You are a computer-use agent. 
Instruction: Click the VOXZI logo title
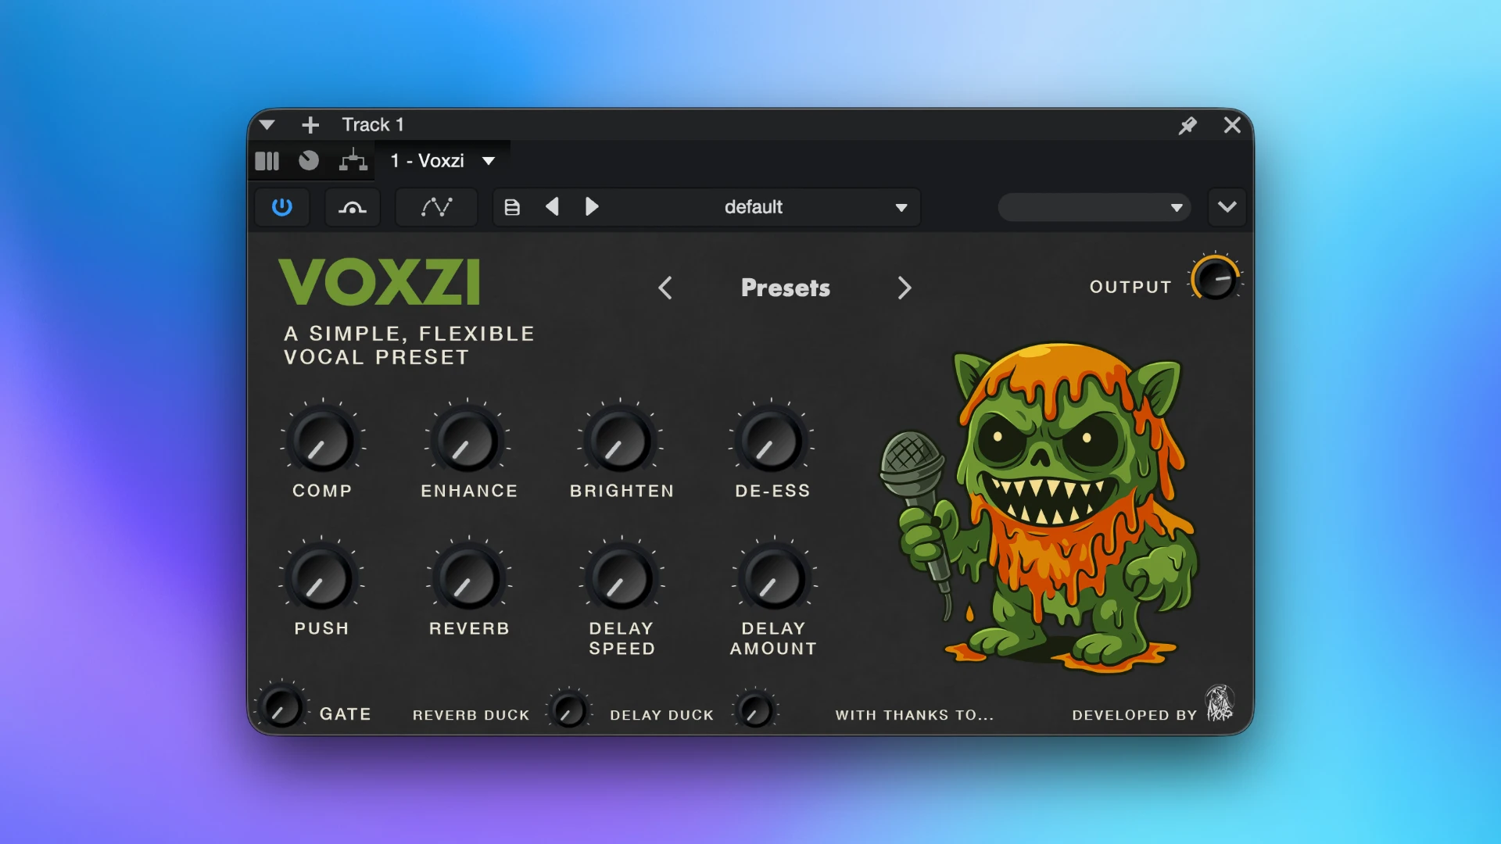tap(380, 282)
